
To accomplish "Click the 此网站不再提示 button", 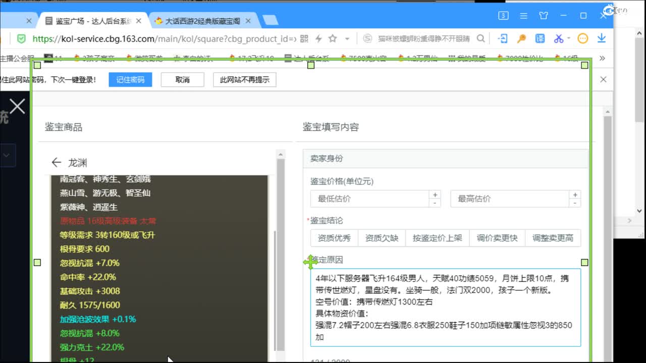I will pos(245,80).
